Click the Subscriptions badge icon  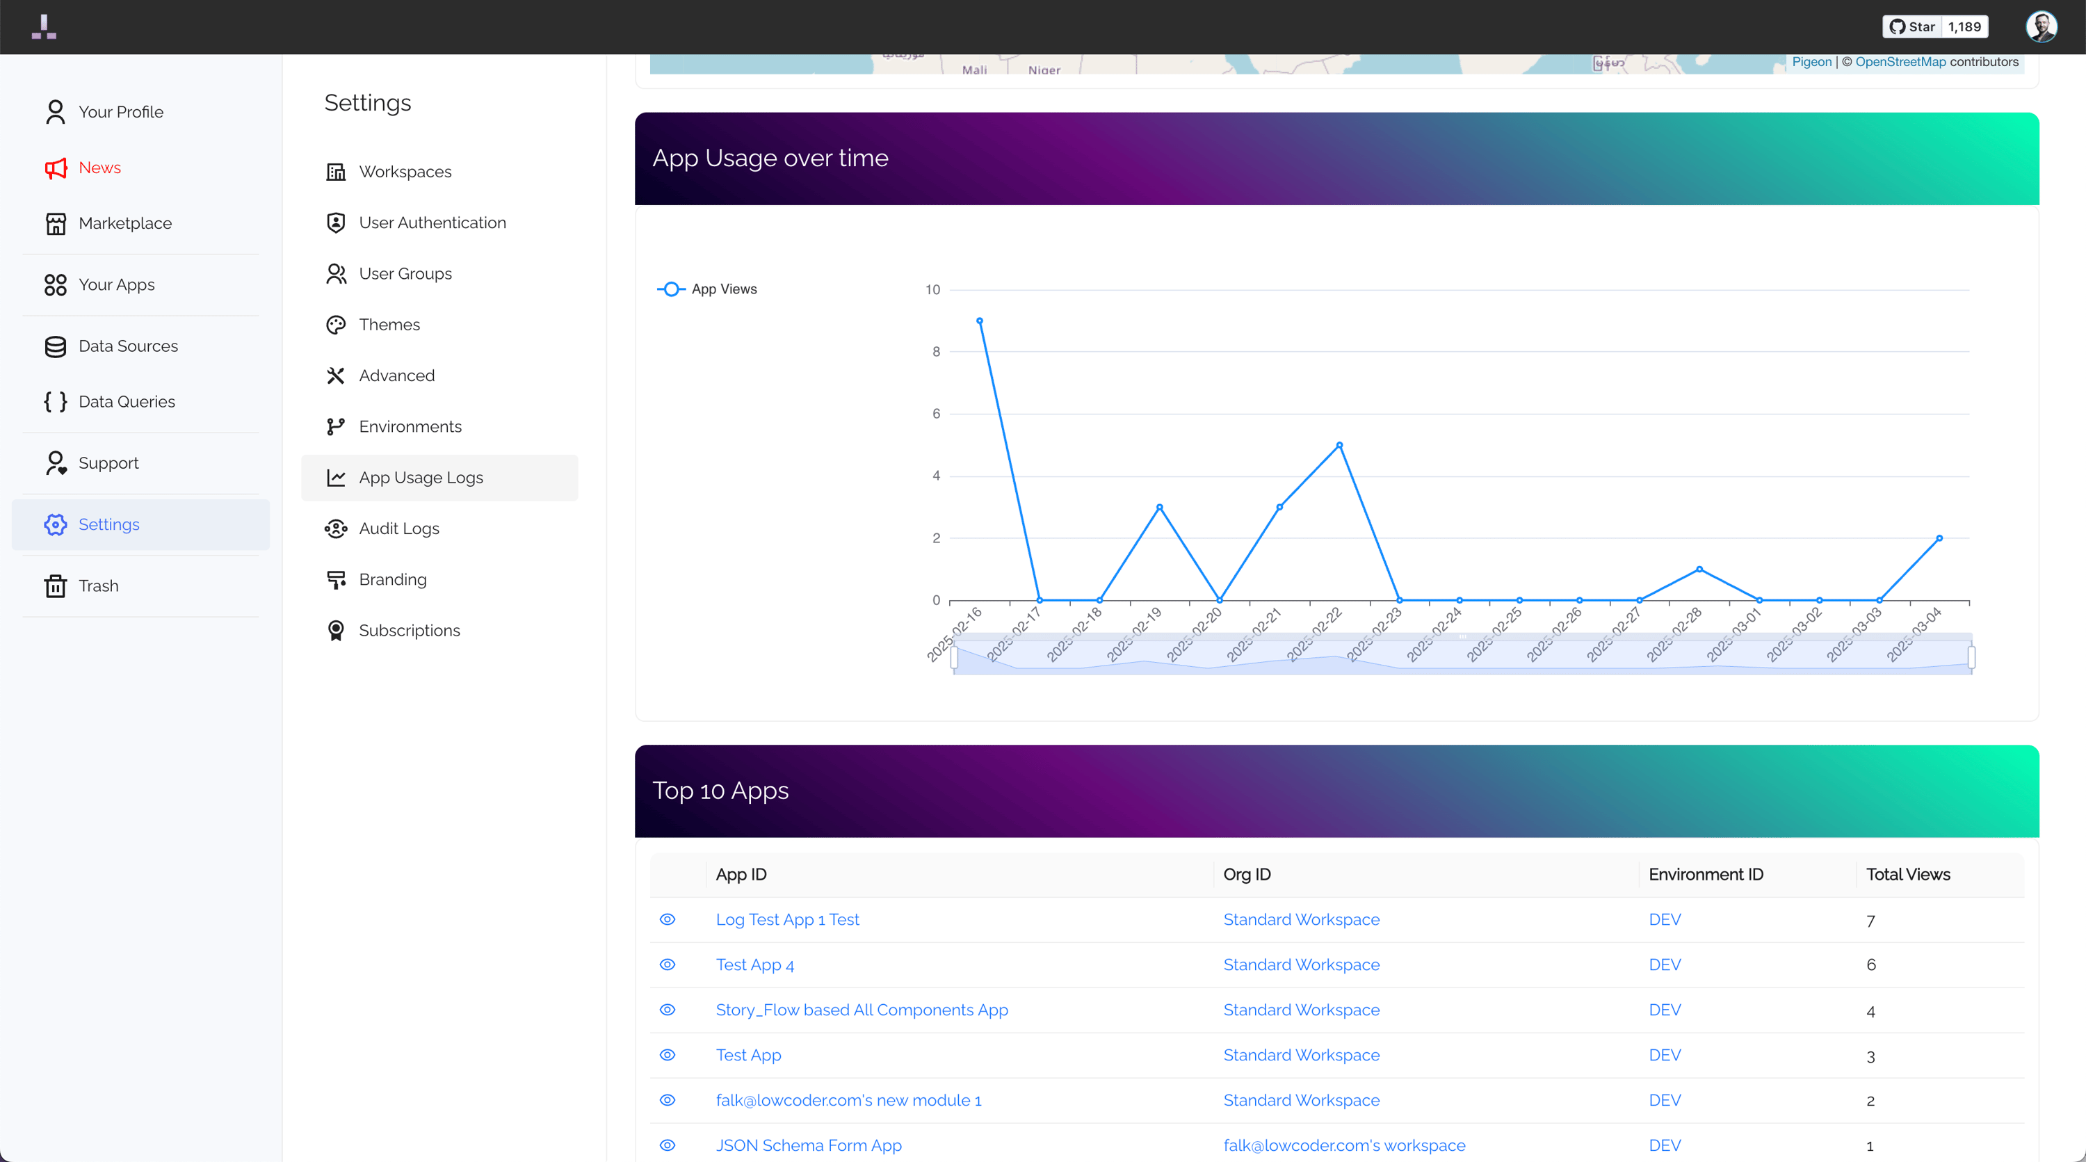tap(335, 631)
